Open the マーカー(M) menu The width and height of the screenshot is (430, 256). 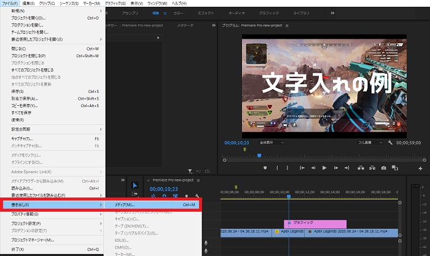coord(92,3)
